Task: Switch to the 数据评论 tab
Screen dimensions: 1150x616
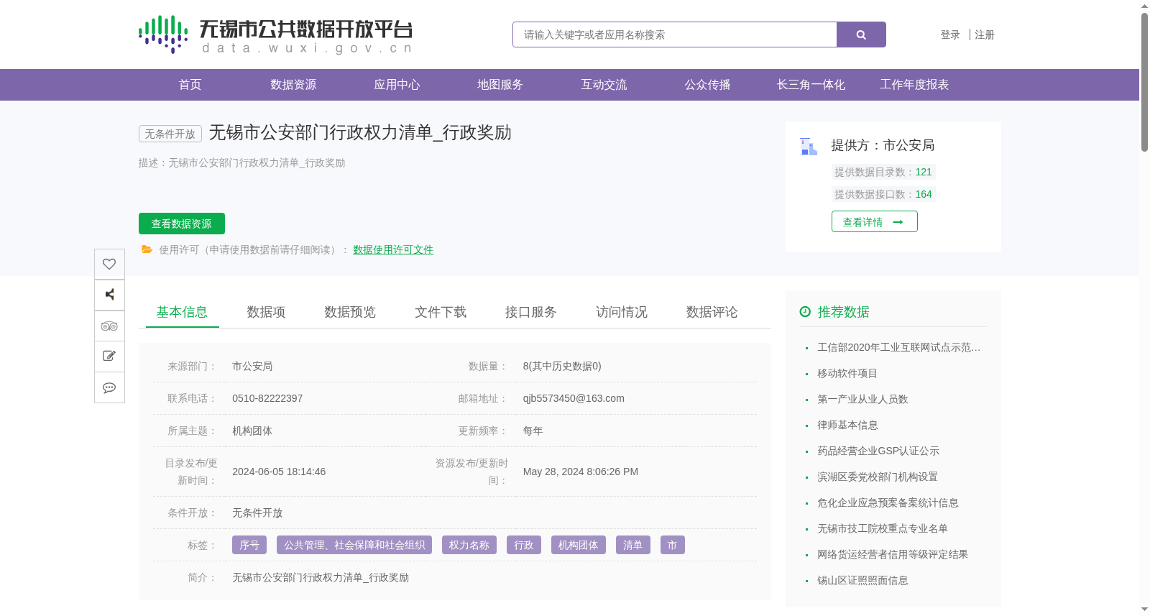Action: coord(712,312)
